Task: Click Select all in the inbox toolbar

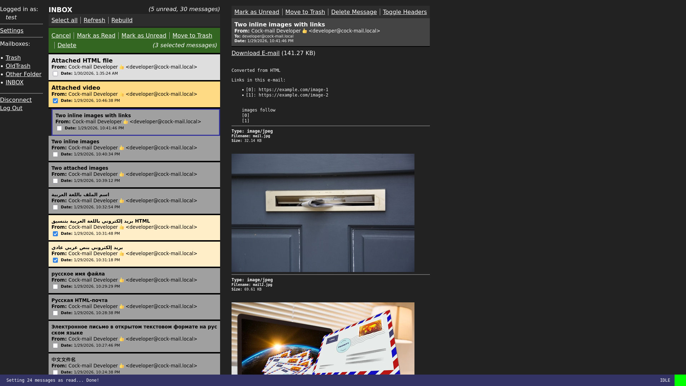Action: 64,20
